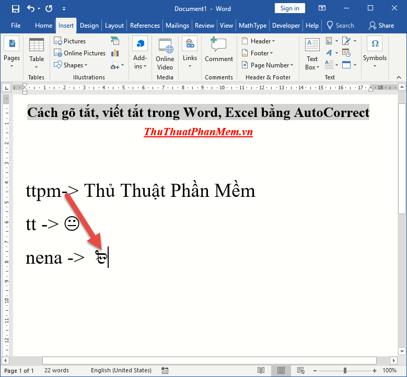Insert Online Pictures
This screenshot has width=407, height=377.
[80, 53]
